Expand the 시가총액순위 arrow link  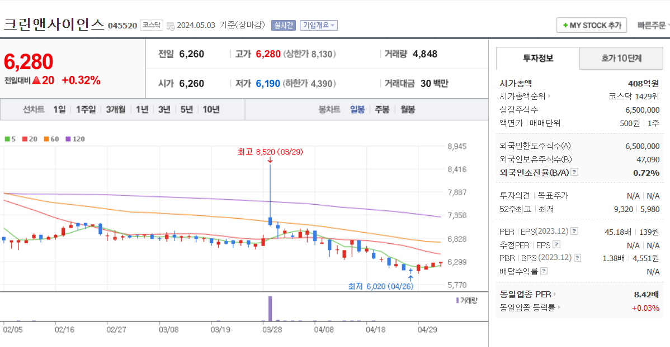coord(550,97)
